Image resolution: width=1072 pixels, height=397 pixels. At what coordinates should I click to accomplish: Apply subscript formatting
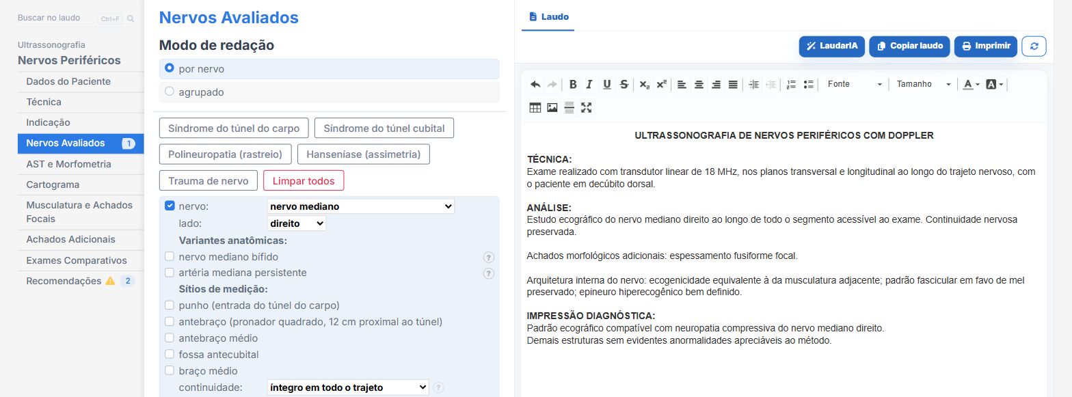click(645, 85)
